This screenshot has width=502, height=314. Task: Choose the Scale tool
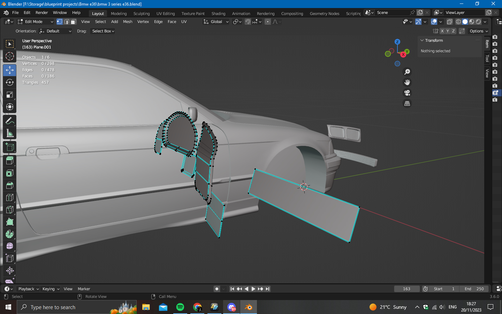[x=10, y=95]
